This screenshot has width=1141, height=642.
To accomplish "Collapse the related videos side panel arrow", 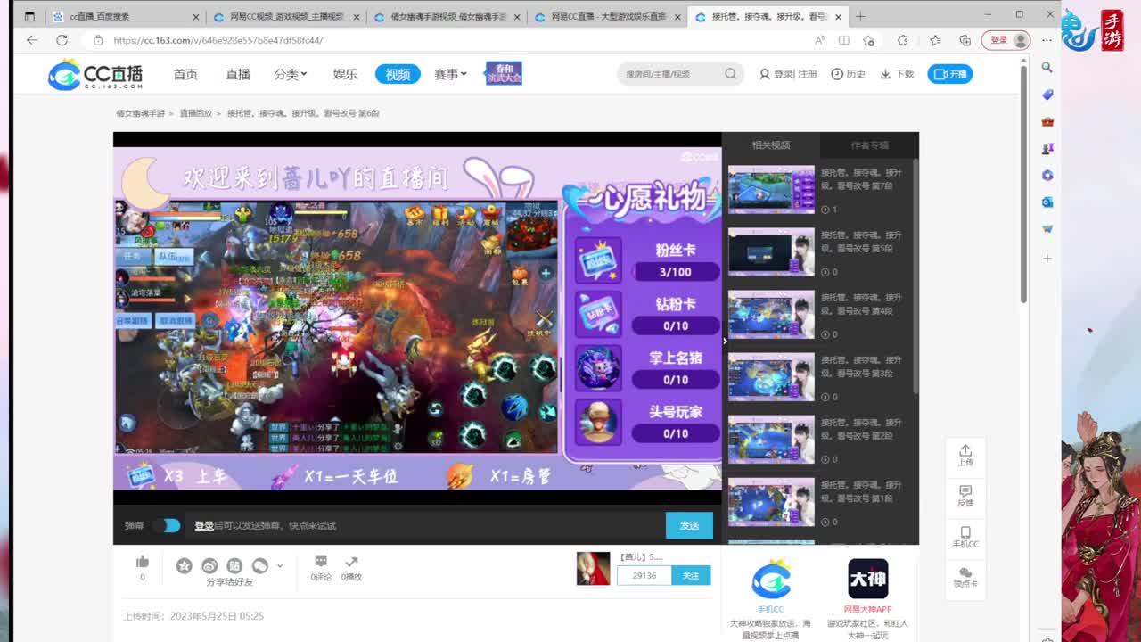I will pyautogui.click(x=725, y=340).
